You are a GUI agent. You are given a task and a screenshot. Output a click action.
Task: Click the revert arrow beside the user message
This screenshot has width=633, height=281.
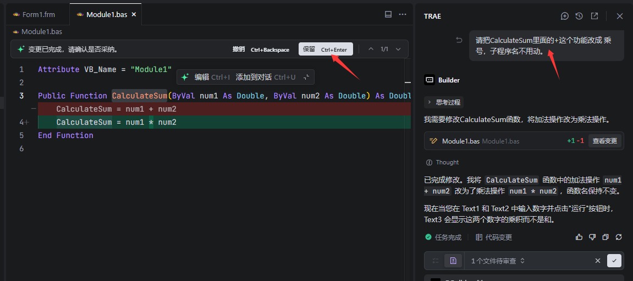(459, 40)
